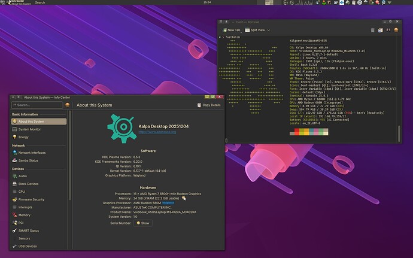413x258 pixels.
Task: Select the About this System entry
Action: [x=31, y=121]
